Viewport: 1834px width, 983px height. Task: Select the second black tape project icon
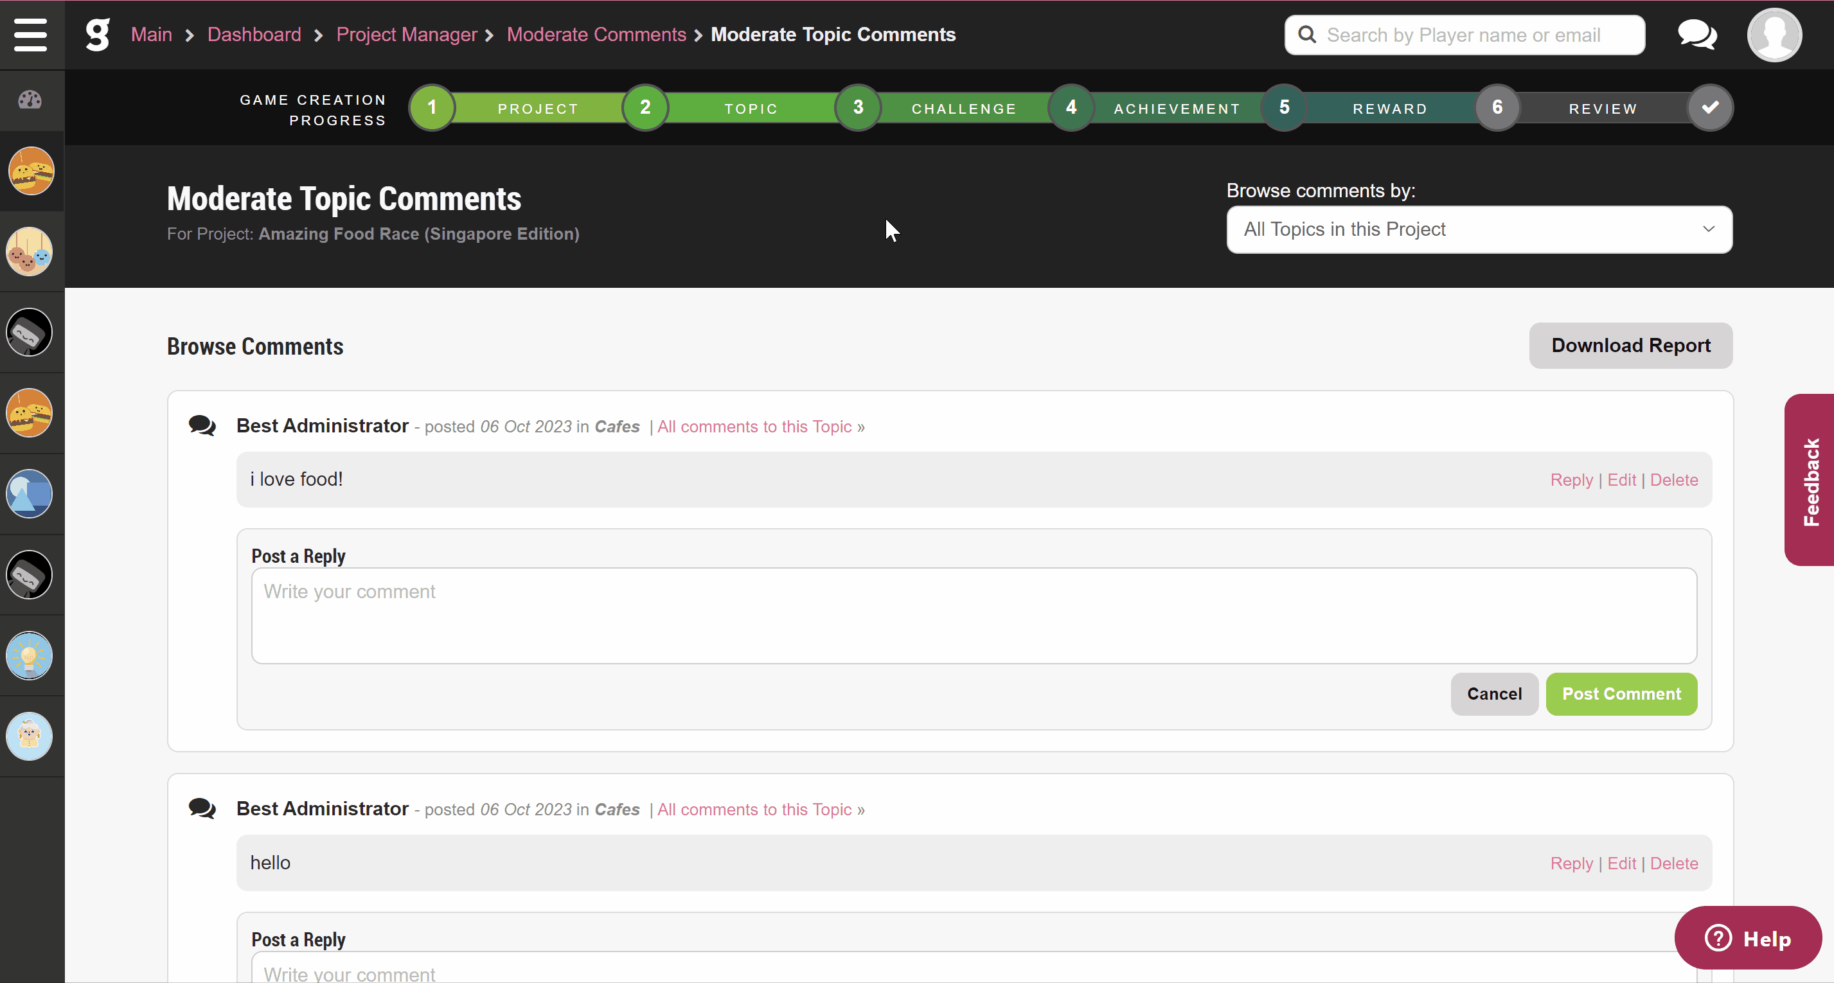click(30, 574)
